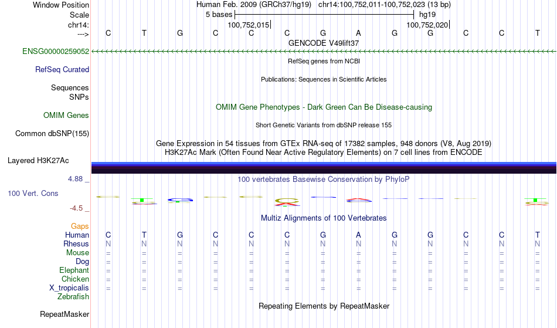Click the Human species label
Image resolution: width=557 pixels, height=328 pixels.
tap(77, 235)
